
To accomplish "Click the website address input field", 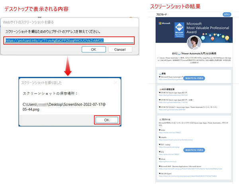I will click(70, 40).
